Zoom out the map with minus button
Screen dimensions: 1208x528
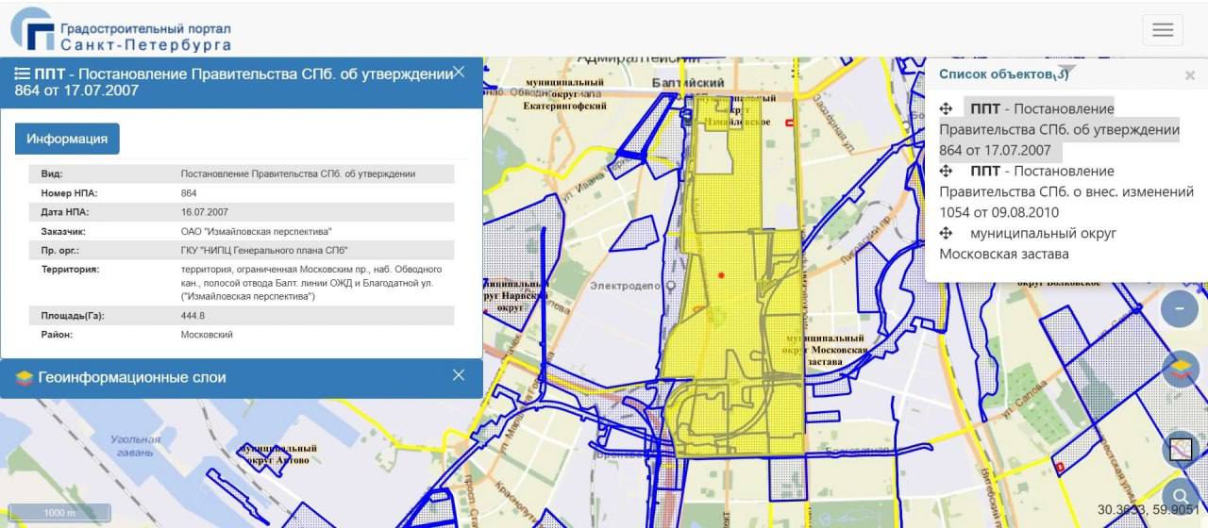1179,308
